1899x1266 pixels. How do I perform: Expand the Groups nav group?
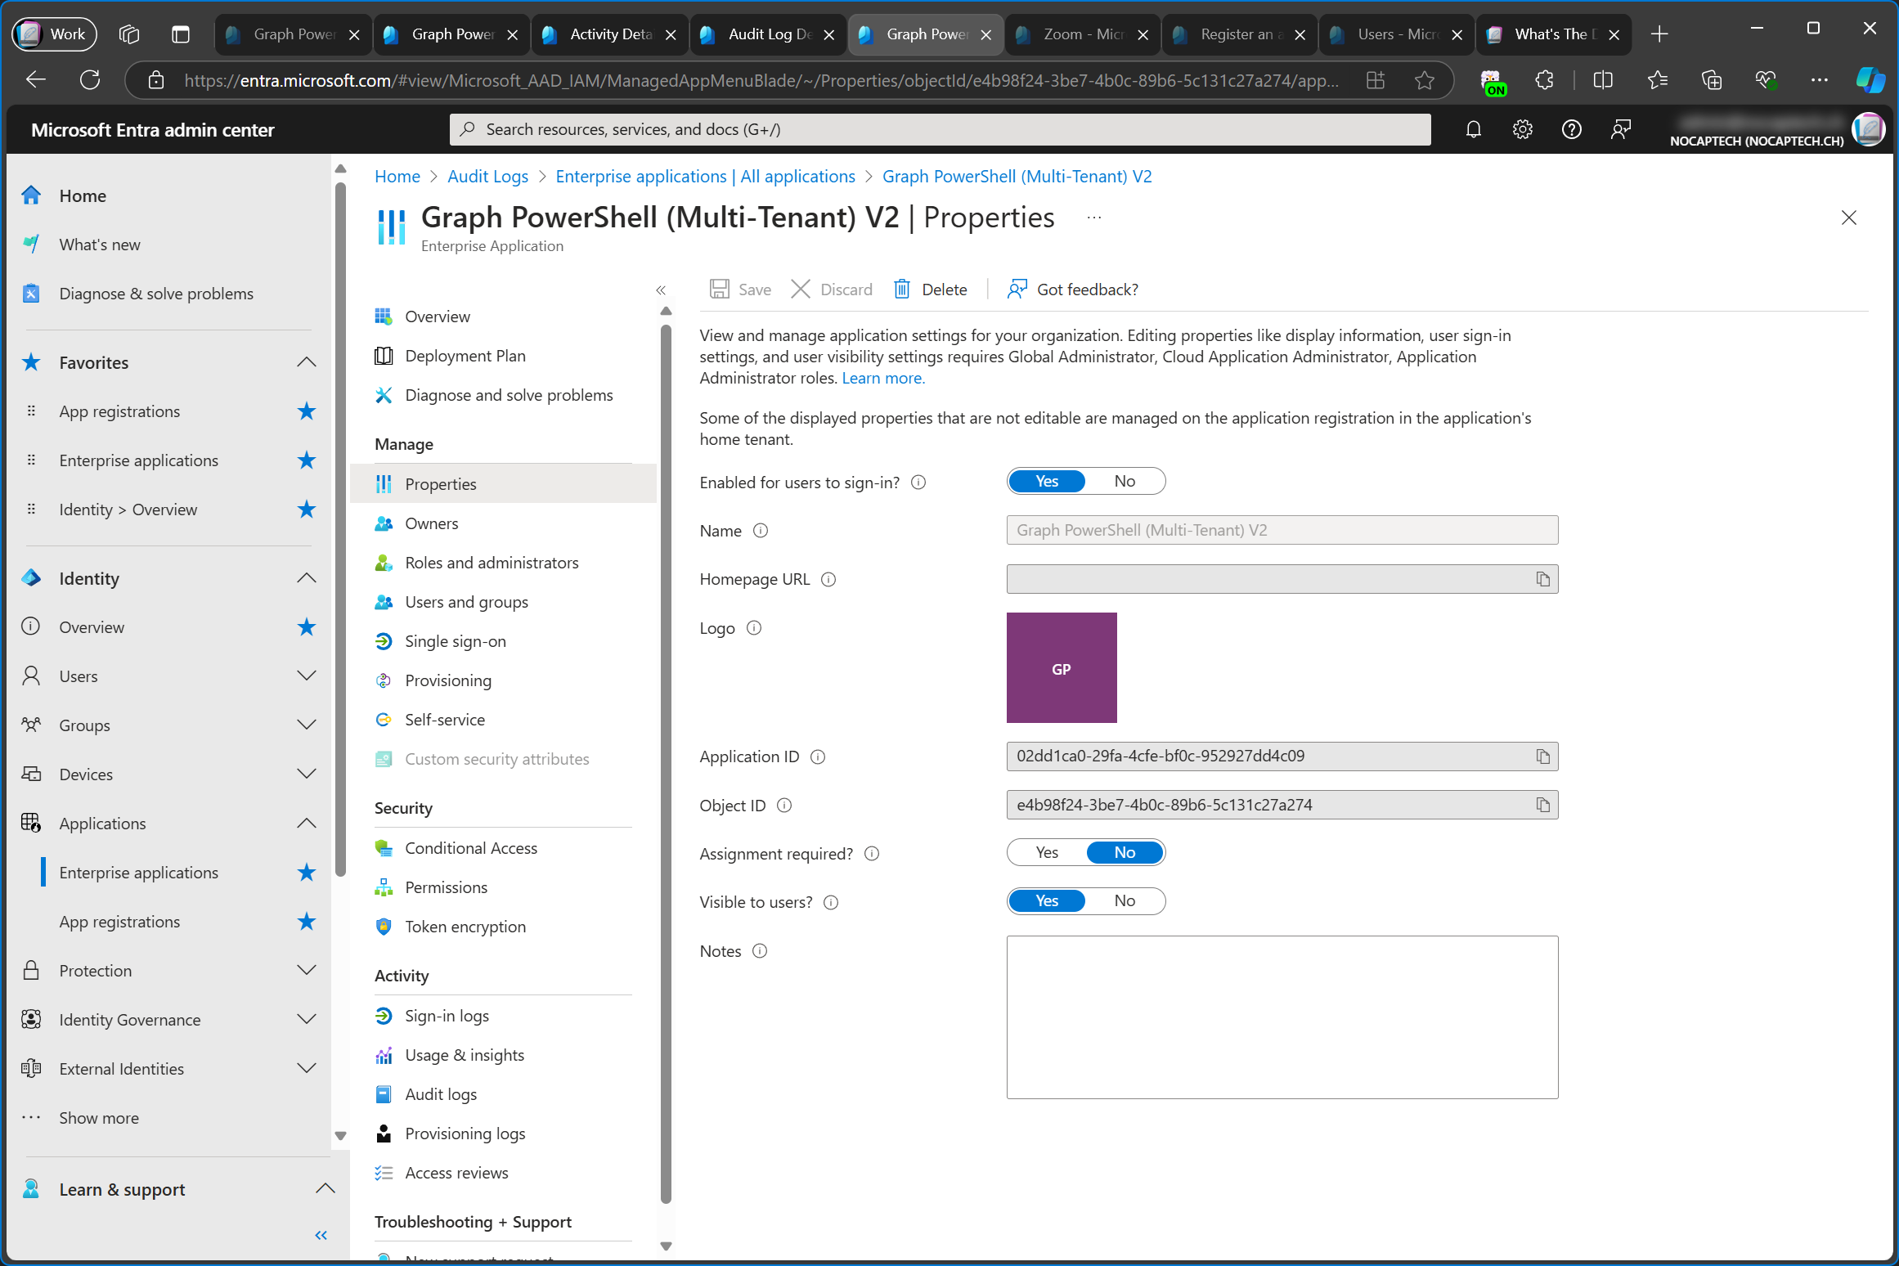307,725
